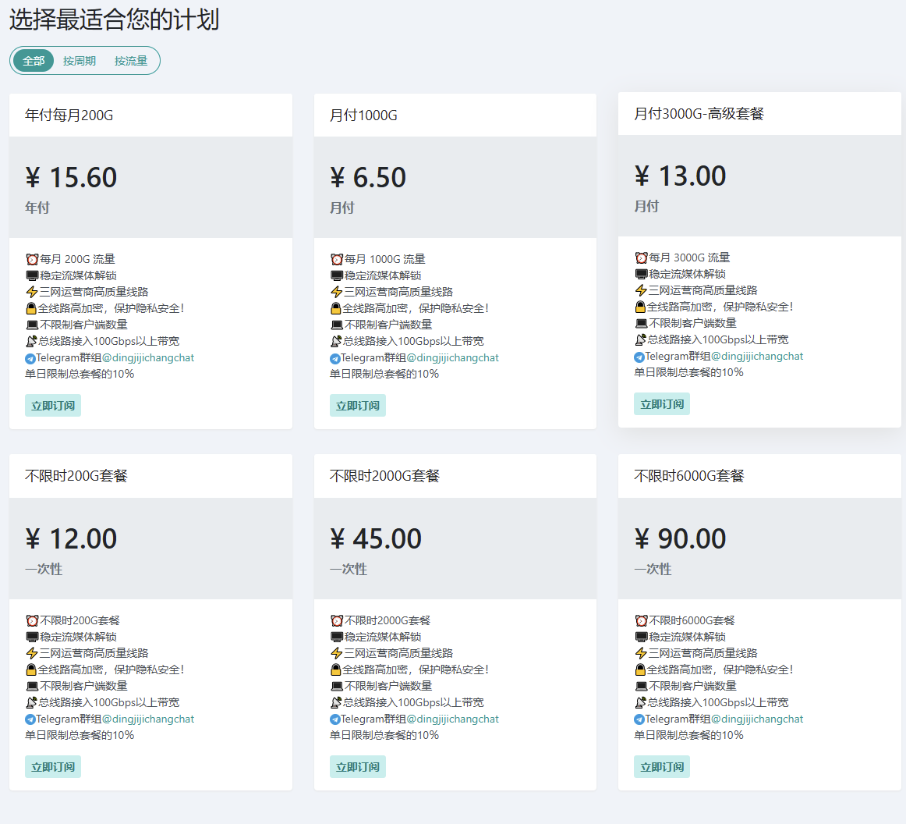
Task: Click the ¥ 12.00 price
Action: click(71, 539)
